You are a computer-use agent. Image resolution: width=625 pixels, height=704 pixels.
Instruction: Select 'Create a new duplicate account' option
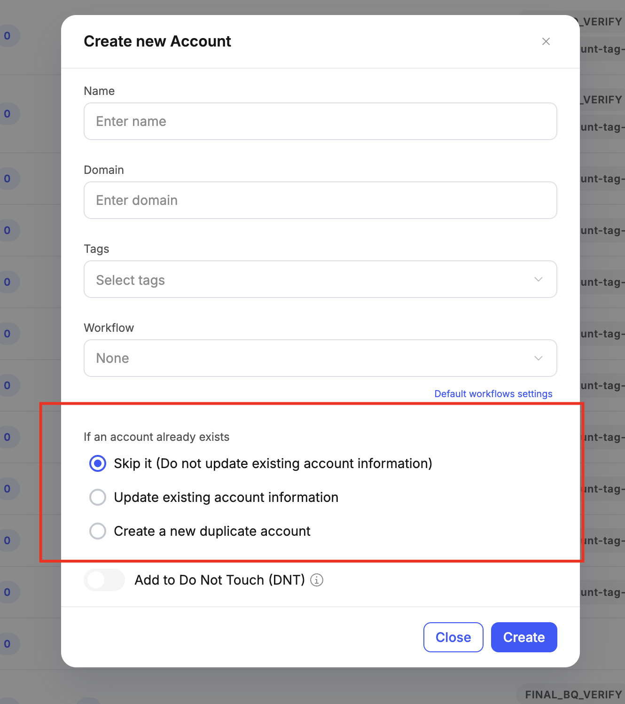tap(98, 531)
